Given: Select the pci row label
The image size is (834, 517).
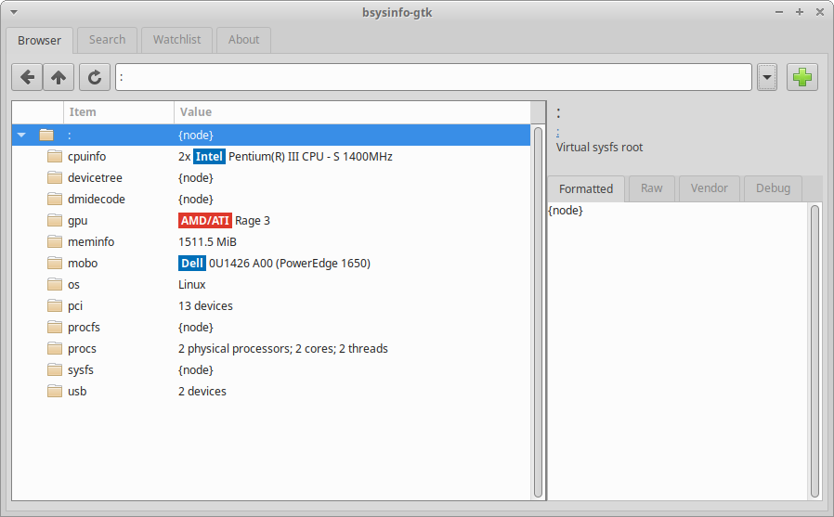Looking at the screenshot, I should [75, 306].
